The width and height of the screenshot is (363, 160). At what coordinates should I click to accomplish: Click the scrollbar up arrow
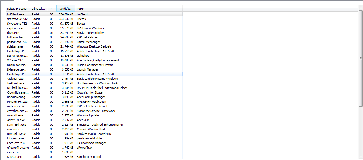(361, 8)
